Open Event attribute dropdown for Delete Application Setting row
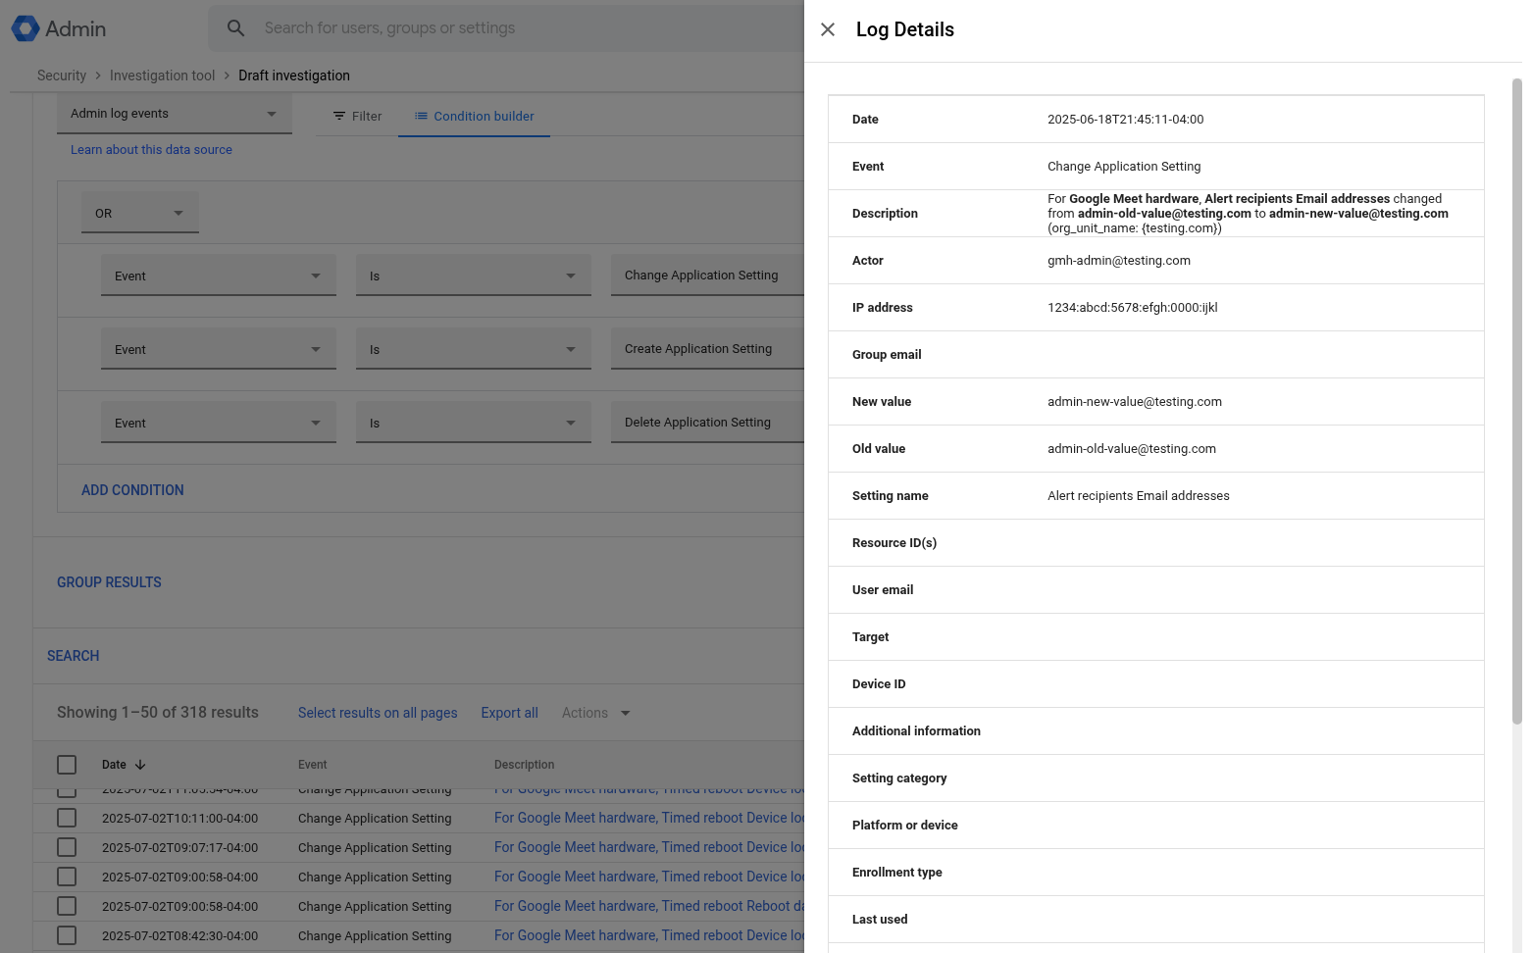 click(x=219, y=423)
